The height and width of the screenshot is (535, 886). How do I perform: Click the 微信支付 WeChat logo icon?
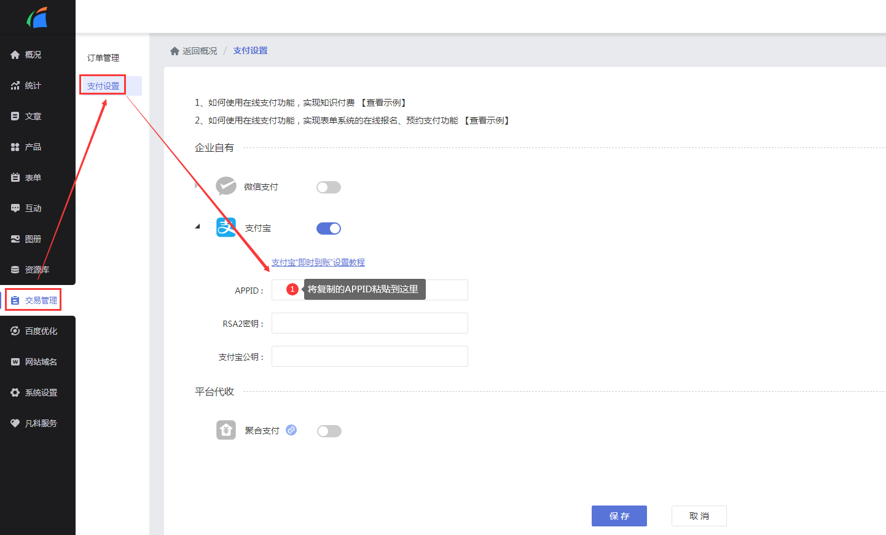tap(226, 186)
